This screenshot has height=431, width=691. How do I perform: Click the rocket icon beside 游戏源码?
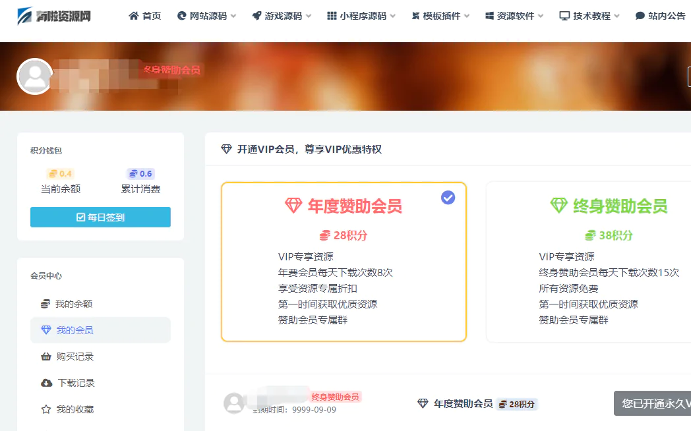pos(256,16)
